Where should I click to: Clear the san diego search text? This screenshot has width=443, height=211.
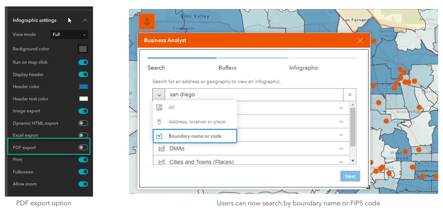349,95
